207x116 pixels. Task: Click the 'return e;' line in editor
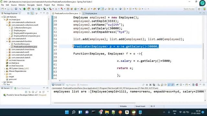125,68
